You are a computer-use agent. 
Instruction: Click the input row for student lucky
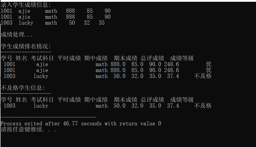(53, 23)
